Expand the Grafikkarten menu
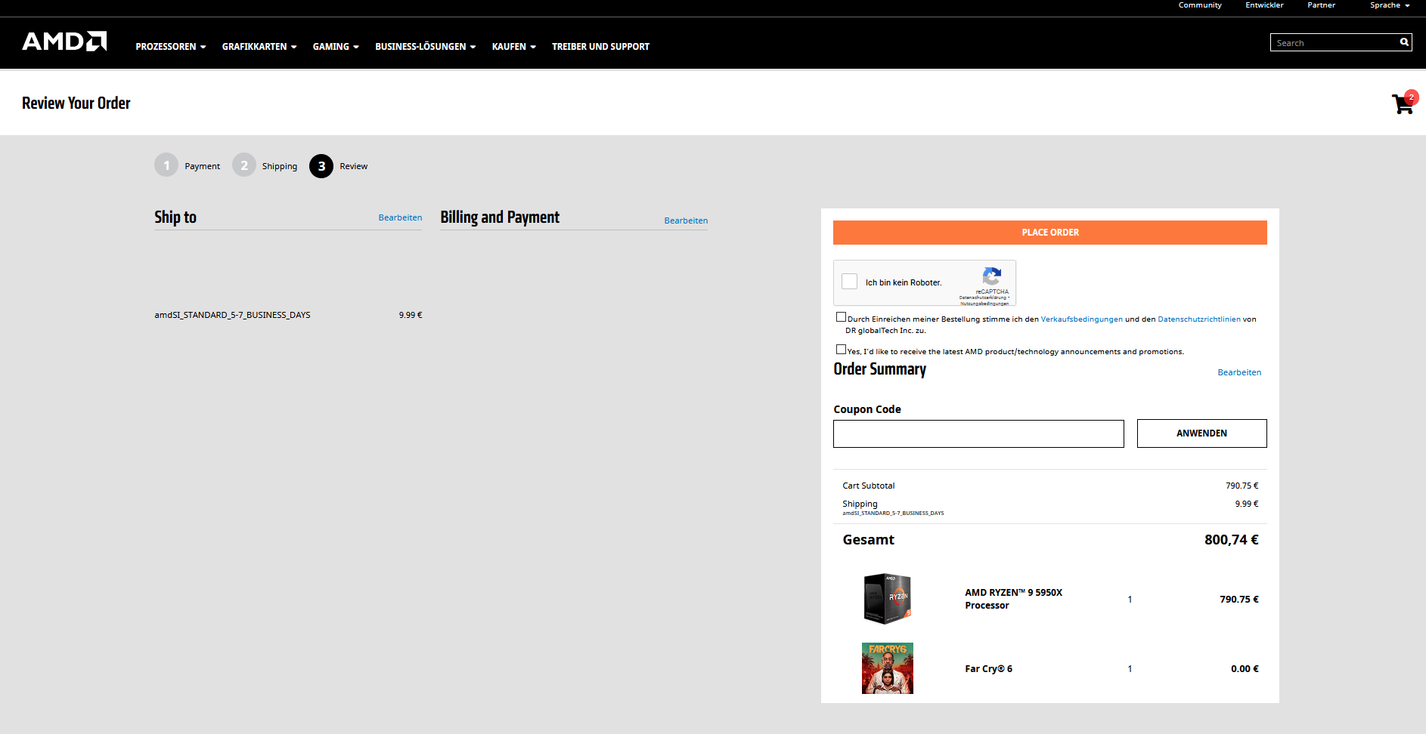Screen dimensions: 1426x734 (259, 47)
